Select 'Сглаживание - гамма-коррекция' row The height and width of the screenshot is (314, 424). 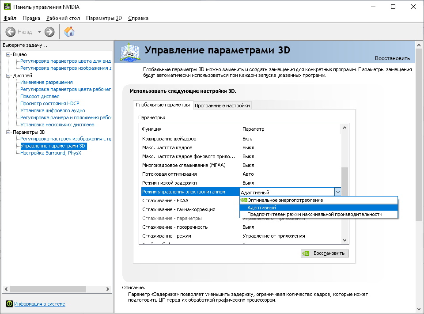[190, 210]
